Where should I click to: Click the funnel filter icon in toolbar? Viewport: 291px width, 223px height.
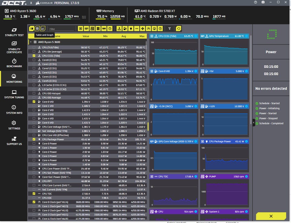pyautogui.click(x=169, y=28)
